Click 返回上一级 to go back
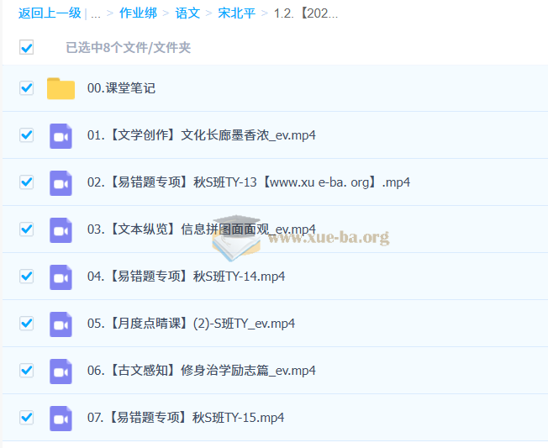The image size is (548, 448). 49,13
